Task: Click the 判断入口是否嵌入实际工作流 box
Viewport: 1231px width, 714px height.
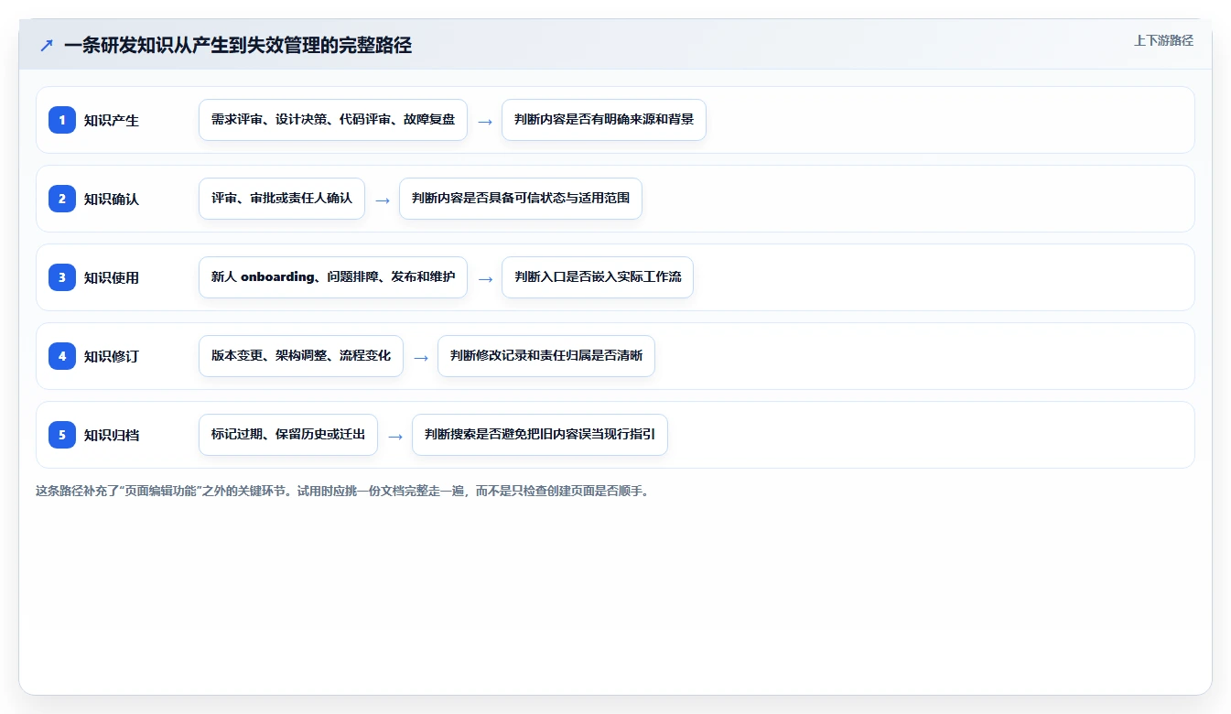Action: pos(598,277)
